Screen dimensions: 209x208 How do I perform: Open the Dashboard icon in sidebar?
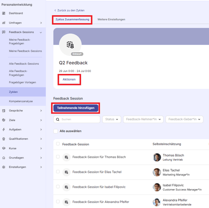pyautogui.click(x=4, y=13)
